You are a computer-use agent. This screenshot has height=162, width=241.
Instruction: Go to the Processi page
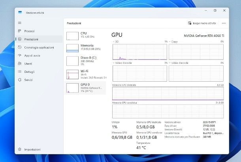(39, 31)
